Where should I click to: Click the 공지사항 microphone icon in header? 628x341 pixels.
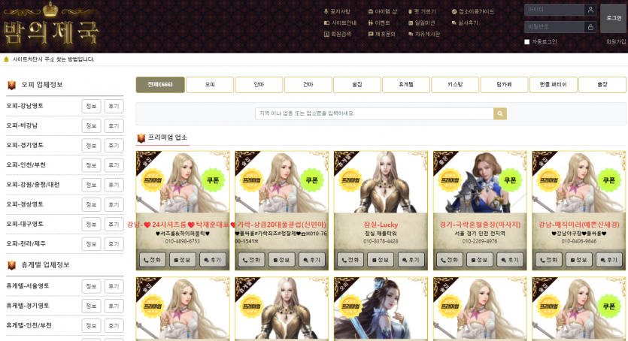[x=326, y=11]
